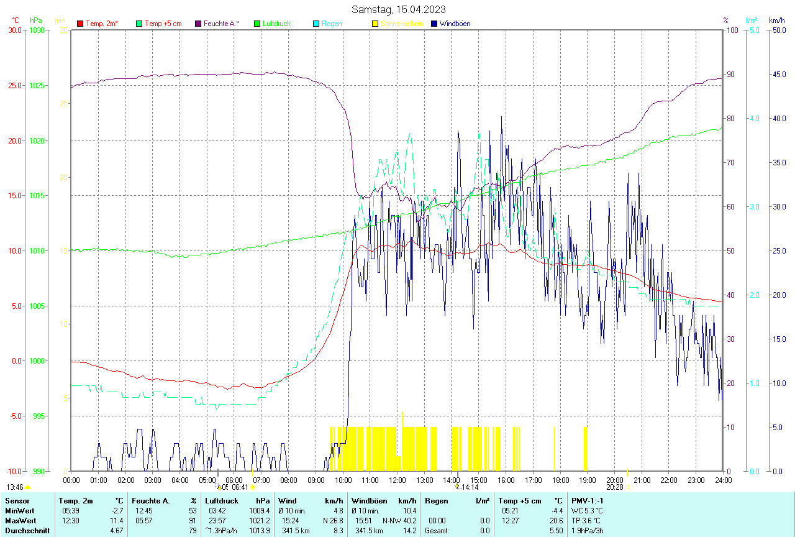The height and width of the screenshot is (537, 795).
Task: Select the 'Feuchte A.*' legend label
Action: pos(221,24)
